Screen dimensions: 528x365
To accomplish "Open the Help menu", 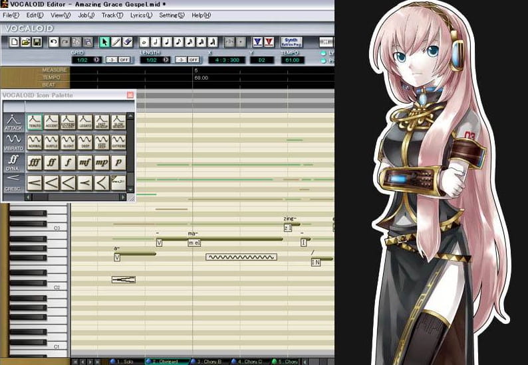I will click(201, 15).
